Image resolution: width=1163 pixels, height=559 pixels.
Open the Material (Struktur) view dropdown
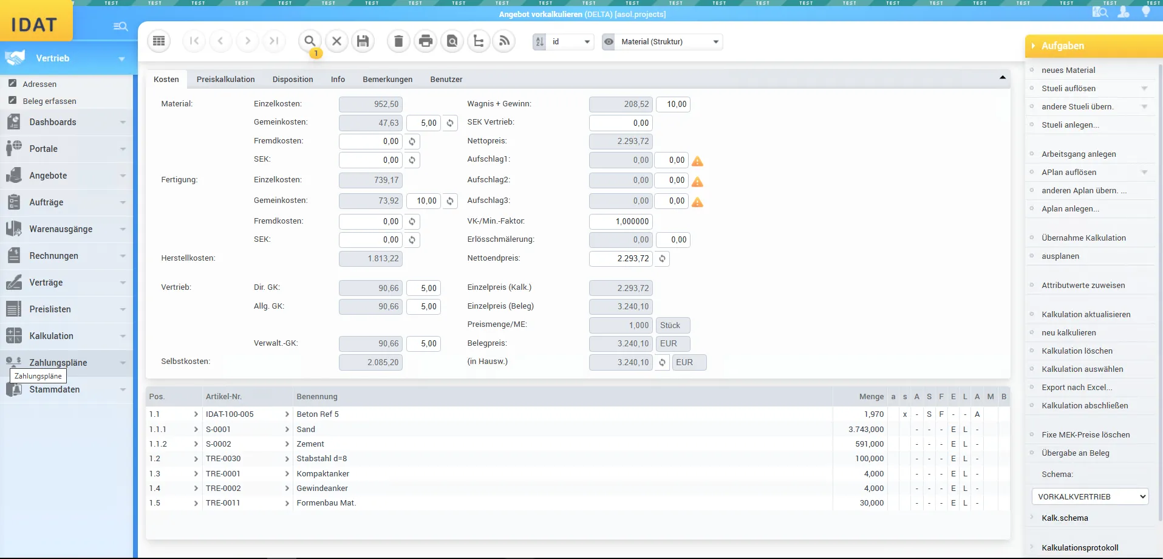click(669, 42)
